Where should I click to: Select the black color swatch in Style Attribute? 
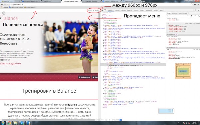(x=174, y=44)
